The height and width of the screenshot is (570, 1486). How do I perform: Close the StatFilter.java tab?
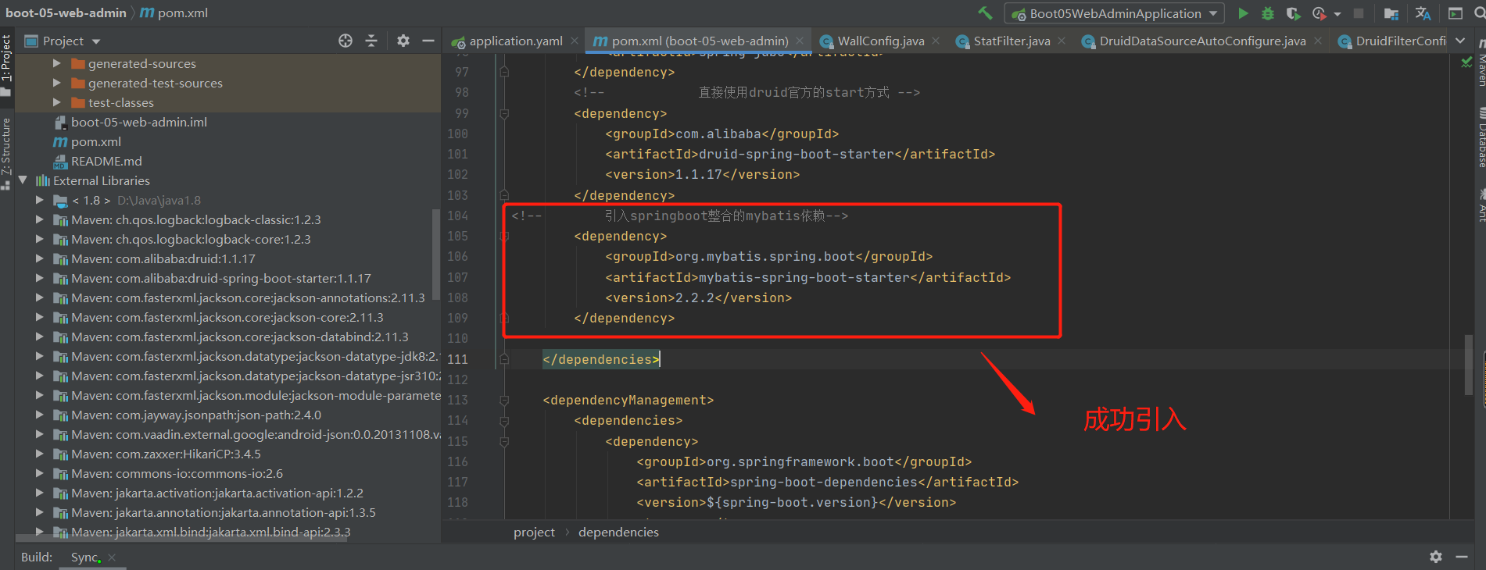coord(1062,41)
